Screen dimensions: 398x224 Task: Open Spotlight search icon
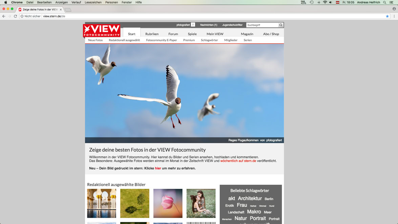point(385,2)
